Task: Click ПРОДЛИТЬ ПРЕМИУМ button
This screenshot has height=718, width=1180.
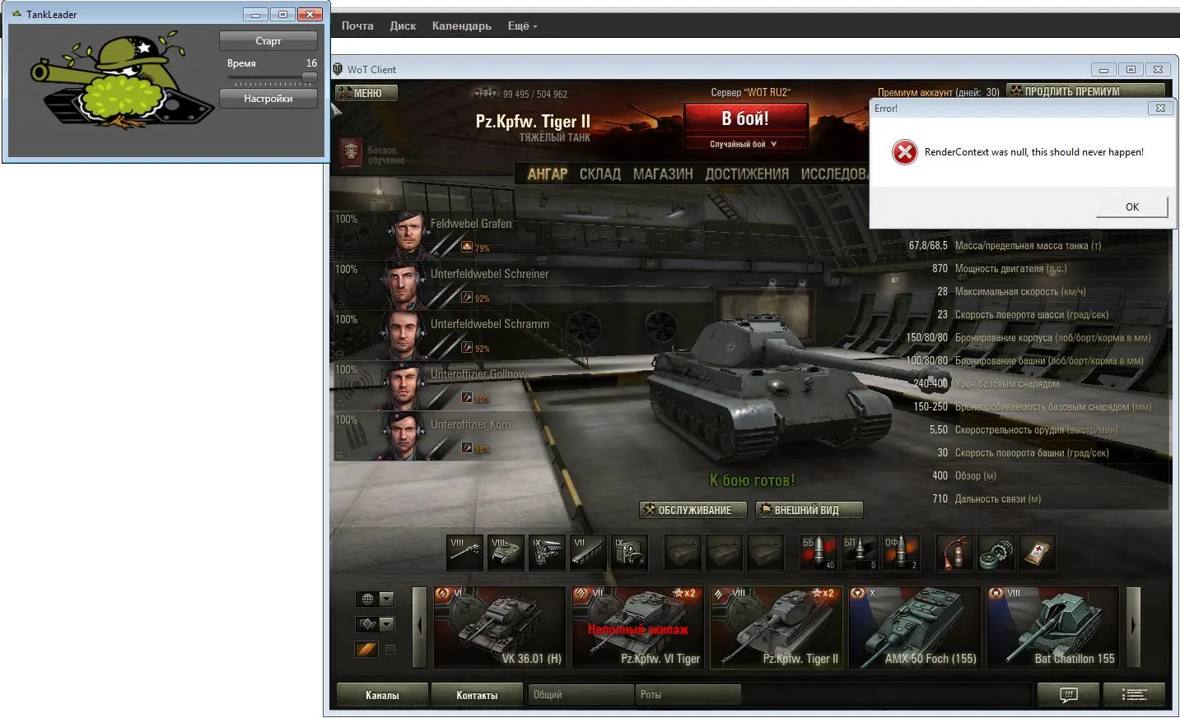Action: coord(1086,91)
